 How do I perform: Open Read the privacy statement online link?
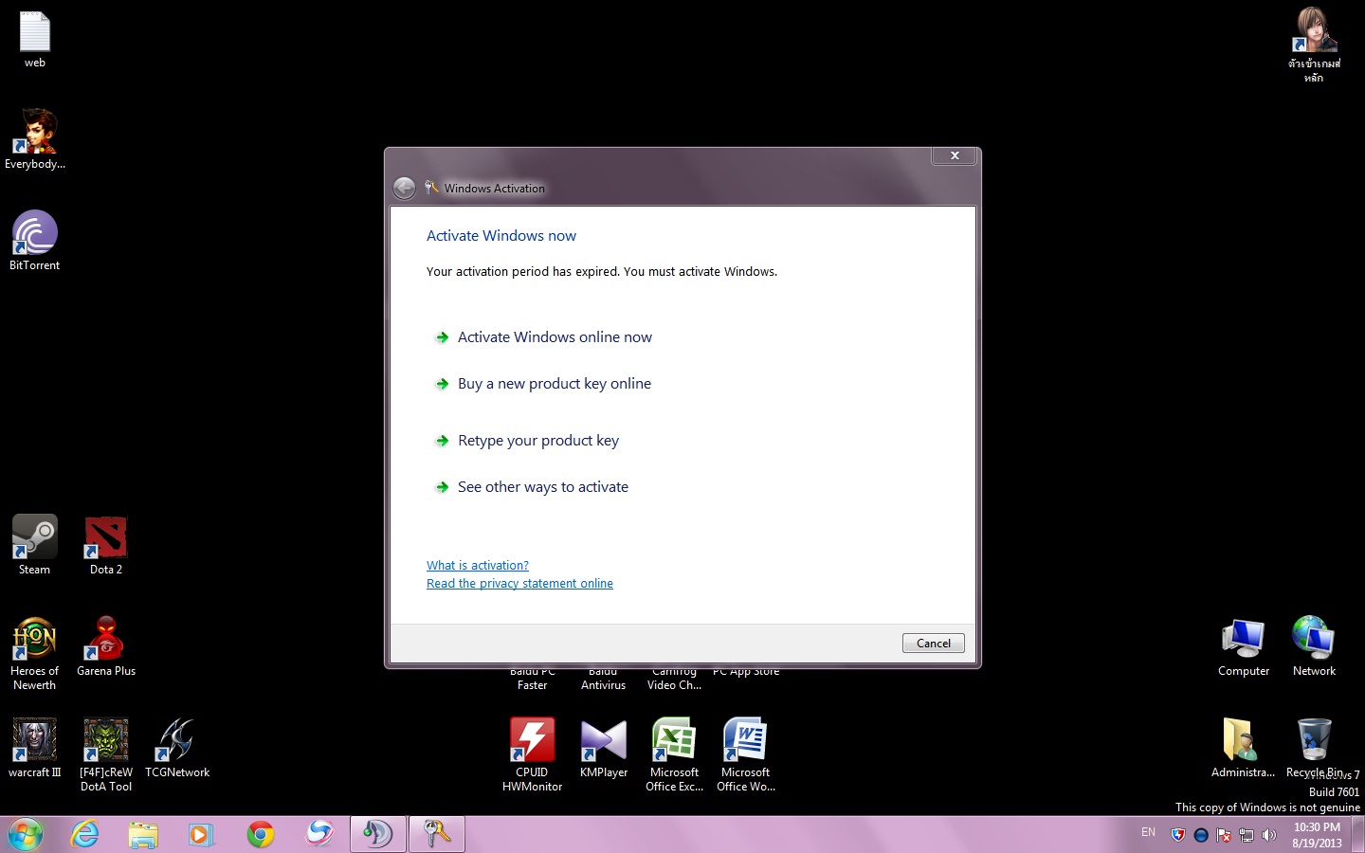coord(519,584)
